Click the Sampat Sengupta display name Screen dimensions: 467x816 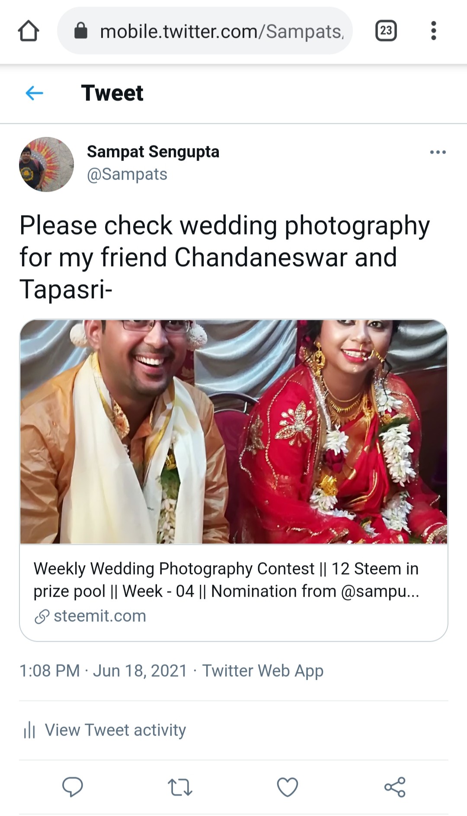153,152
